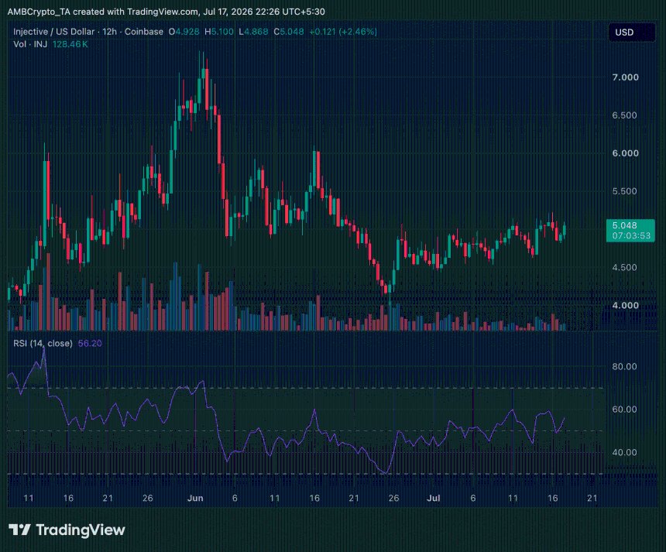Image resolution: width=666 pixels, height=552 pixels.
Task: Click the 5.500 price axis label
Action: [624, 191]
